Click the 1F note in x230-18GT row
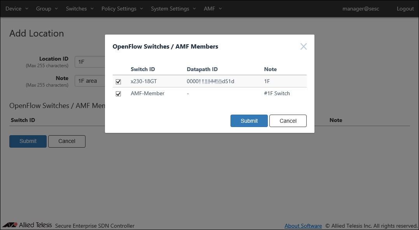419x230 pixels. click(x=267, y=81)
